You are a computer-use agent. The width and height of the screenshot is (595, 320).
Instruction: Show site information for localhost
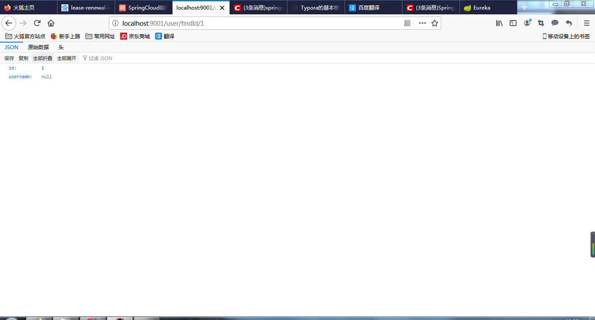pos(115,23)
